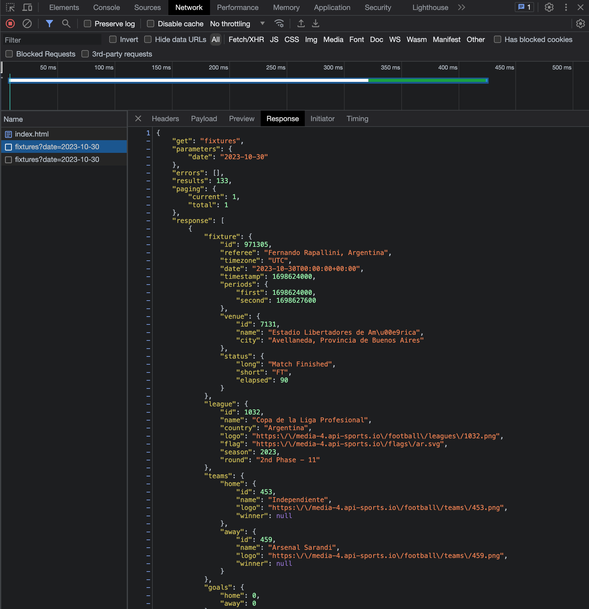
Task: Open the Application tab
Action: click(x=332, y=8)
